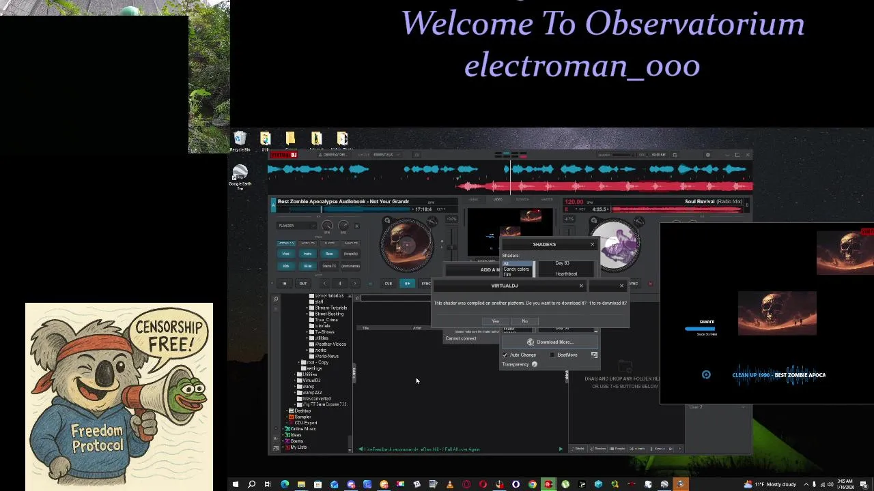
Task: Click the weather 'Mostly cloudy' widget
Action: (770, 484)
